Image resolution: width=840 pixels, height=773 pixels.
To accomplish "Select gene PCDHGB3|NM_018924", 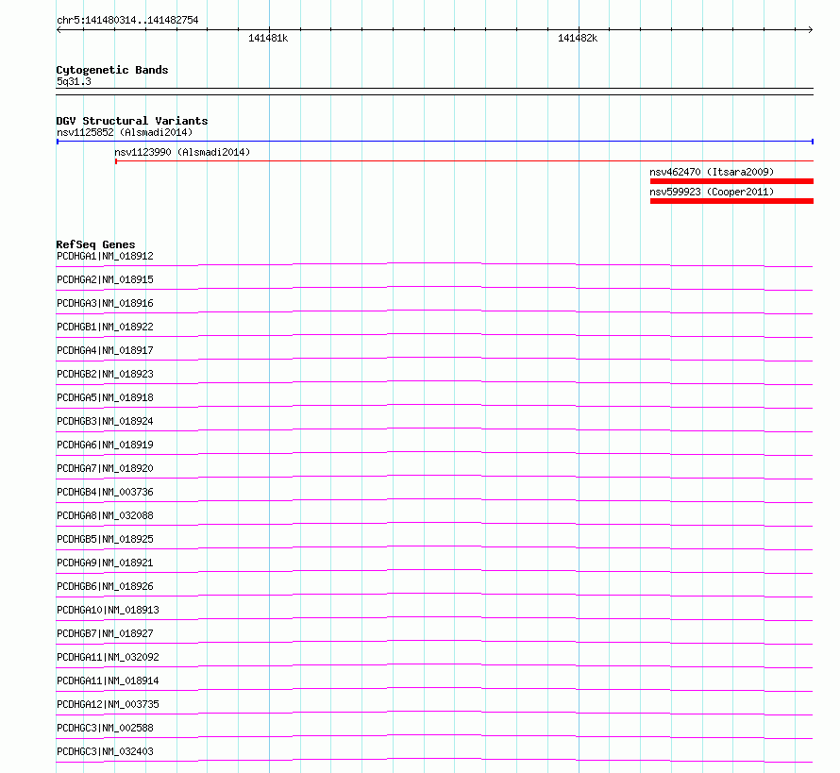I will coord(105,421).
